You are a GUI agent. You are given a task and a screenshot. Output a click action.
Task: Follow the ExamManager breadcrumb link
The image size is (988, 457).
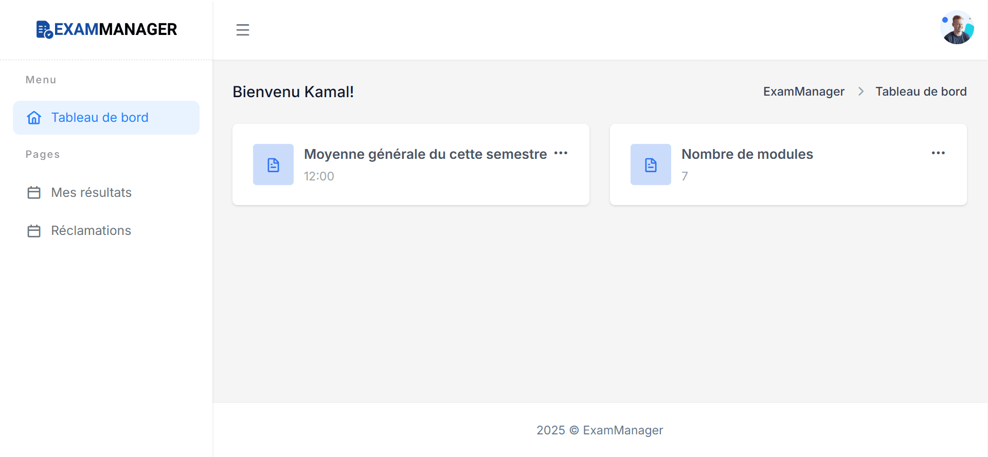803,92
